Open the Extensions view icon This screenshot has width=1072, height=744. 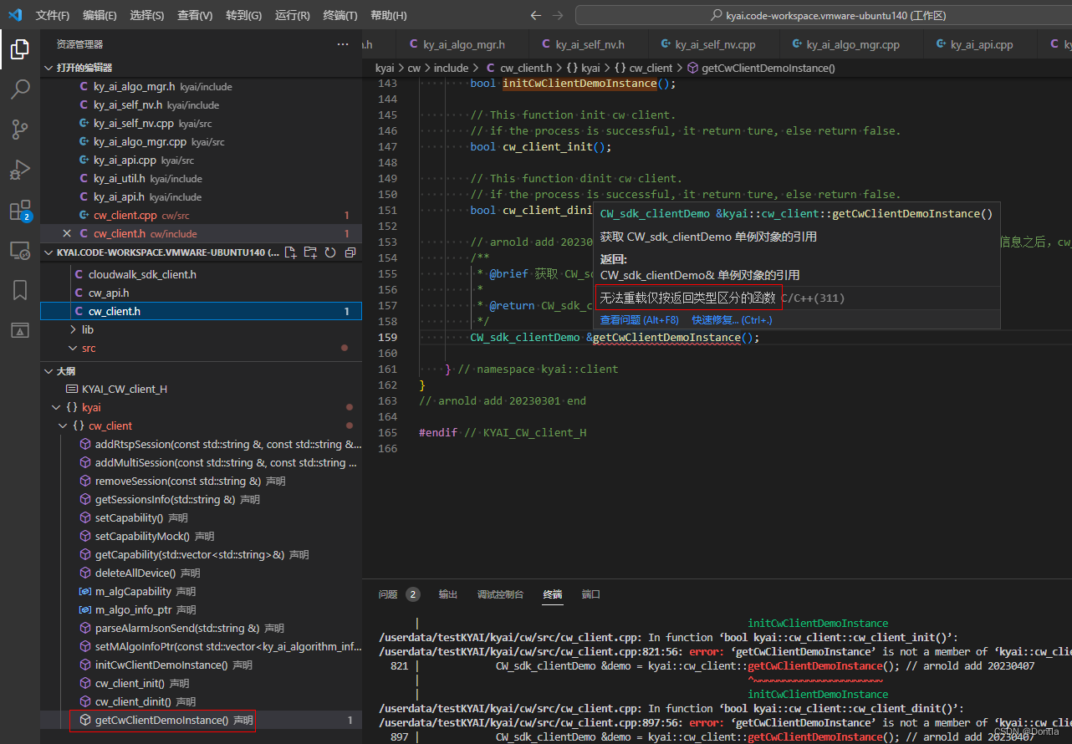[x=20, y=210]
